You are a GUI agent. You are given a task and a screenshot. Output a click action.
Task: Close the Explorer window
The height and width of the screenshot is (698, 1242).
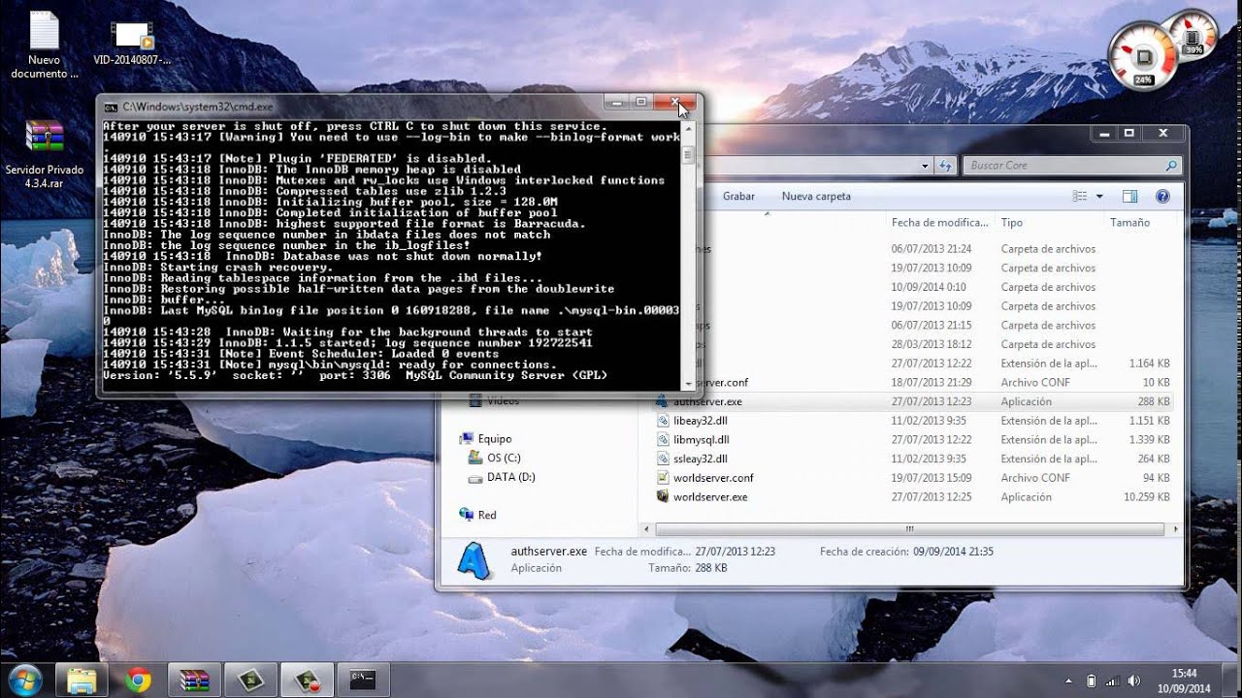[x=1162, y=133]
